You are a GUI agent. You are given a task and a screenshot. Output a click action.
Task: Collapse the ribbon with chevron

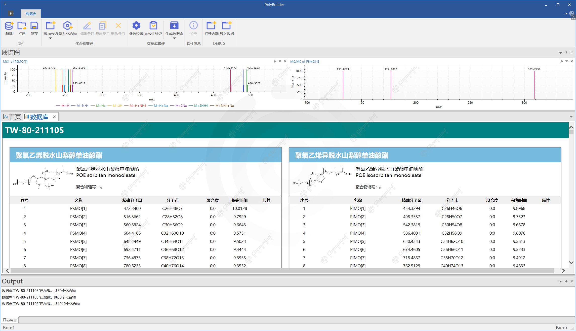[566, 14]
